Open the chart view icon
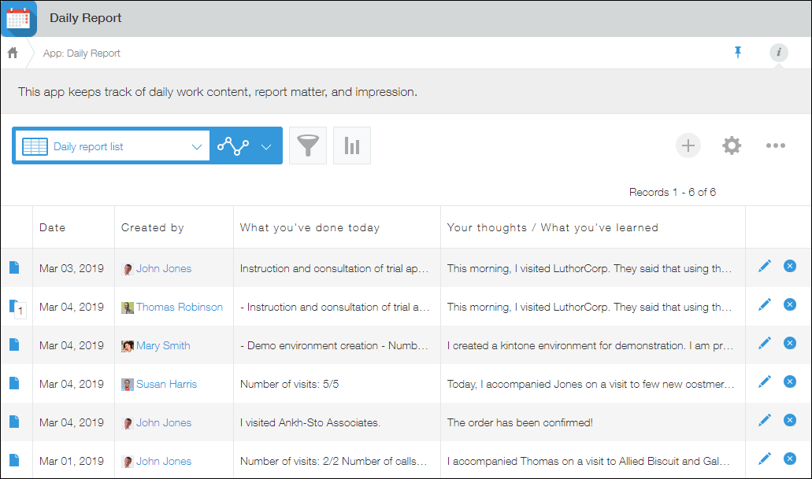Viewport: 812px width, 479px height. pyautogui.click(x=351, y=146)
